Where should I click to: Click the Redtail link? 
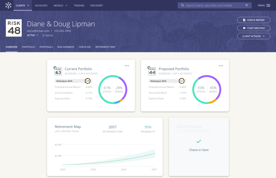[48, 35]
